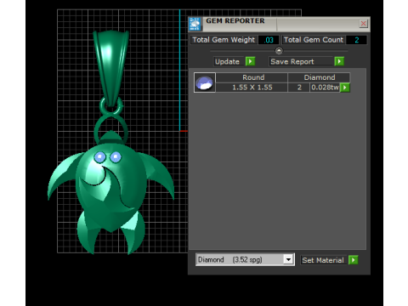This screenshot has width=408, height=306.
Task: Click the 1.55 X 1.55 size cell
Action: 252,88
